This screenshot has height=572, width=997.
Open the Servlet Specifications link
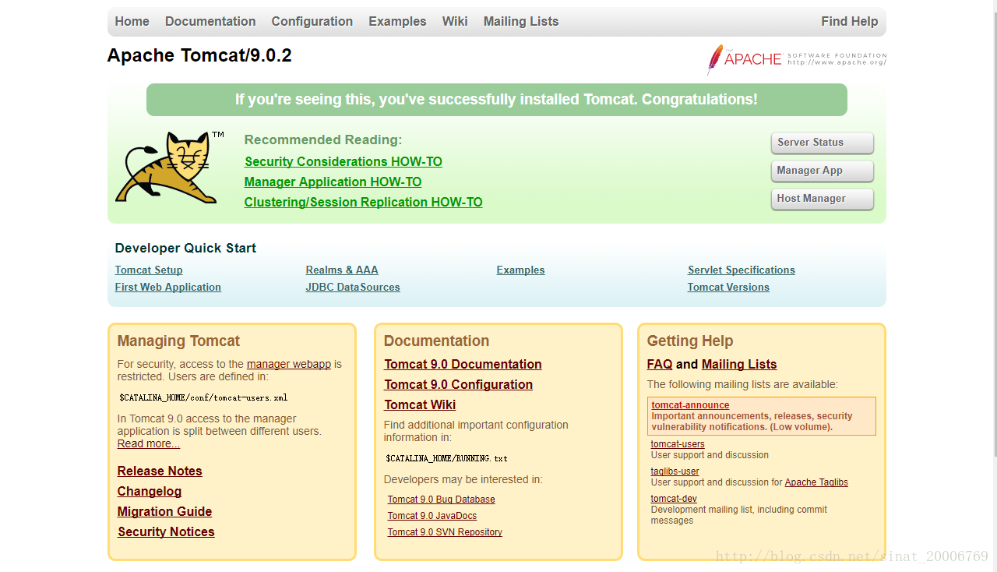click(x=742, y=270)
